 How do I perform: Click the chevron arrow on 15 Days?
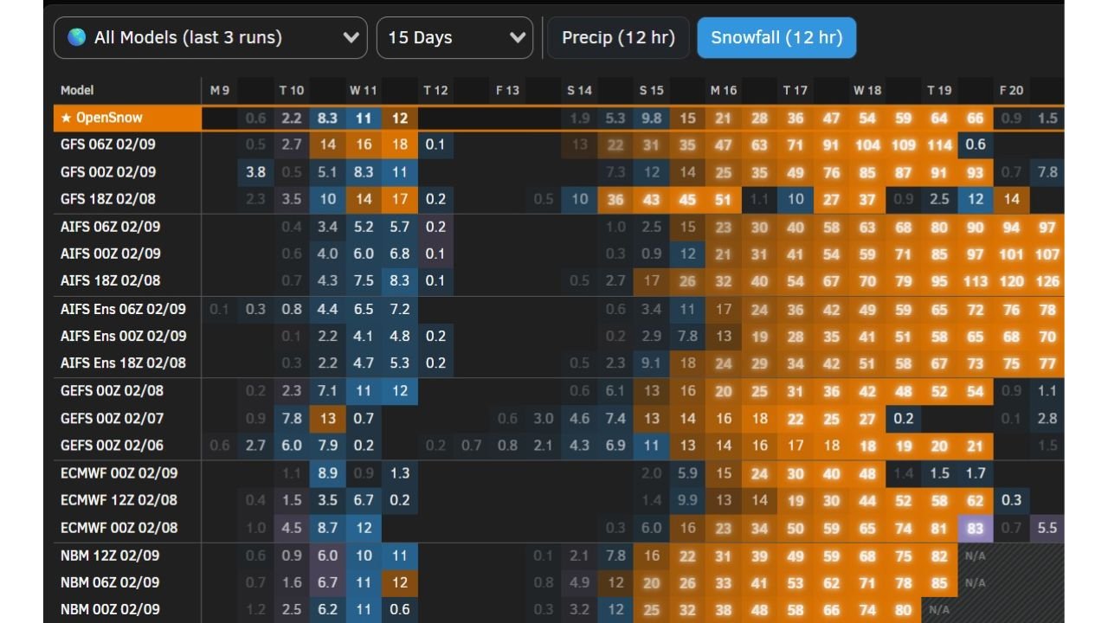[x=518, y=38]
